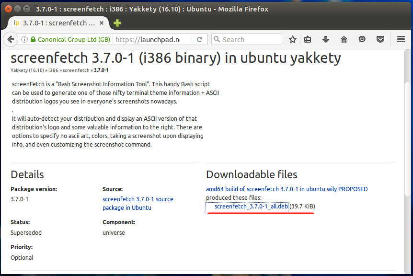Viewport: 413px width, 276px height.
Task: Bookmark this page with the star icon
Action: pyautogui.click(x=293, y=39)
